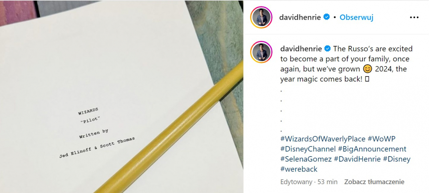The width and height of the screenshot is (429, 193).
Task: Click the verified badge beside caption username
Action: (x=327, y=49)
